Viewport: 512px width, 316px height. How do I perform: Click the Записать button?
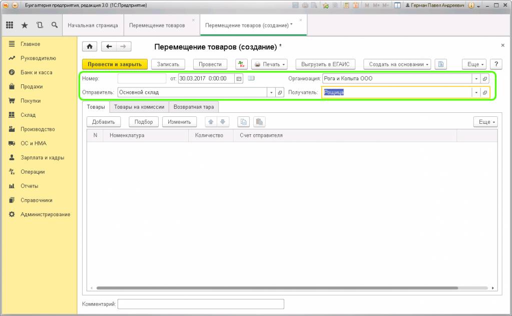tap(168, 64)
